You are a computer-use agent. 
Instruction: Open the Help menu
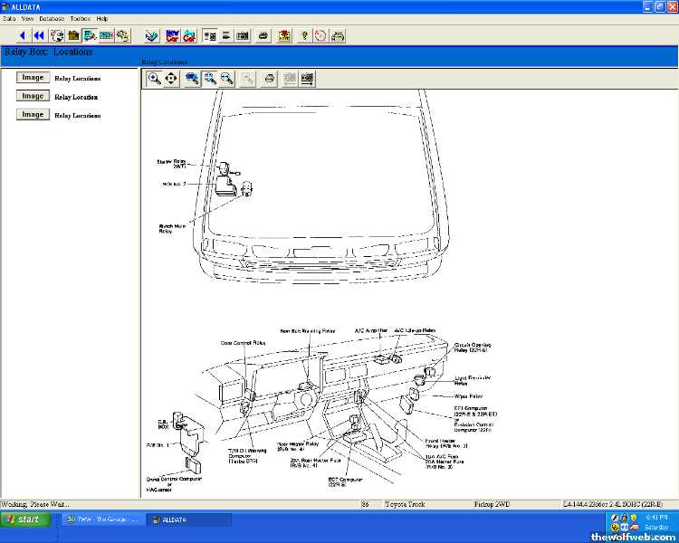coord(101,18)
